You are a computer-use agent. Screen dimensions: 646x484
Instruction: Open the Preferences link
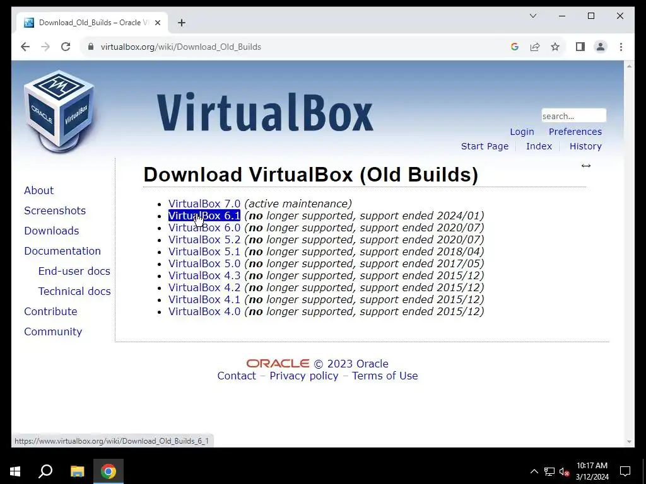[575, 132]
